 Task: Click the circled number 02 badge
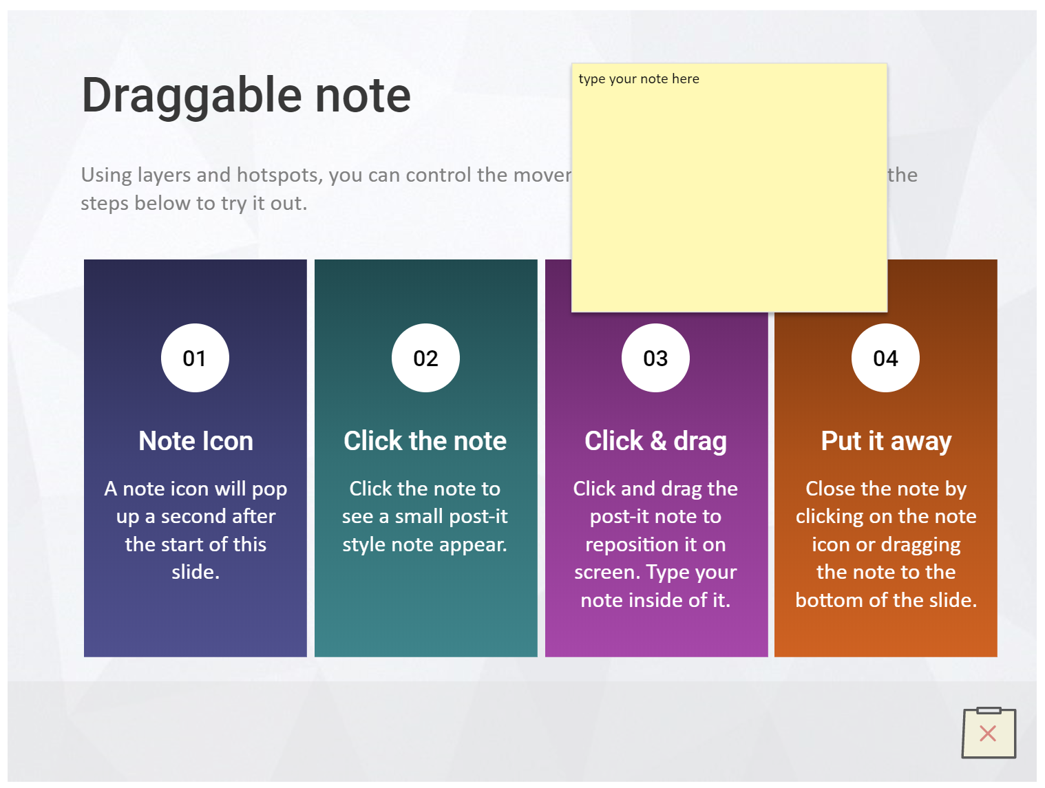pos(425,357)
